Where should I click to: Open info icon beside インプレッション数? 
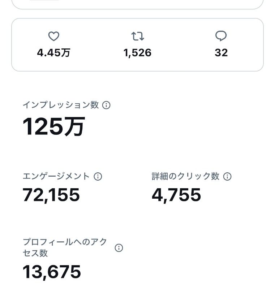coord(106,105)
